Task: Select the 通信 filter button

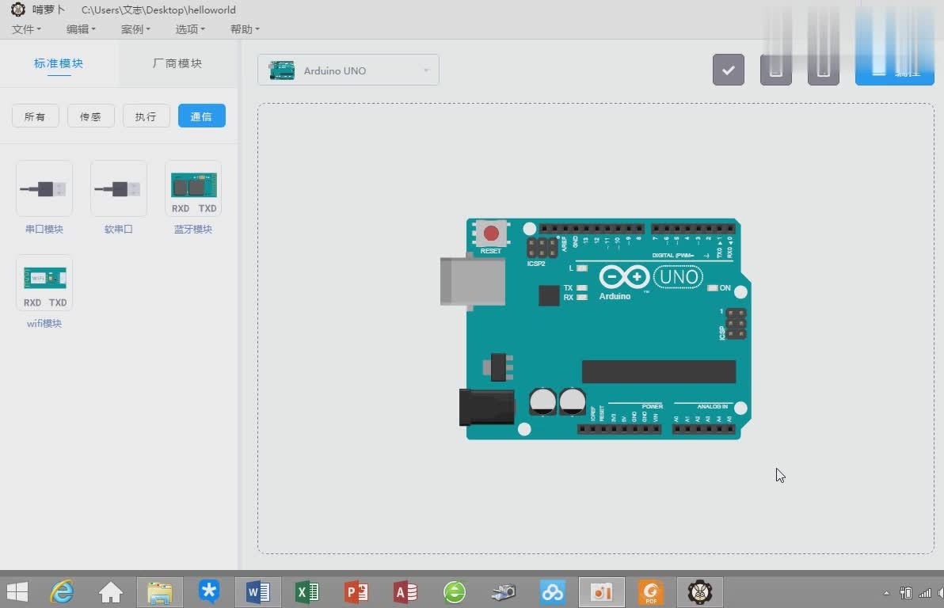Action: coord(202,116)
